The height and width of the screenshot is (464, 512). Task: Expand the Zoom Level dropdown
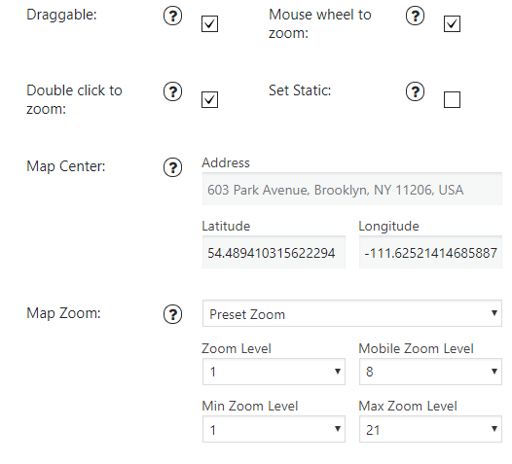coord(274,372)
